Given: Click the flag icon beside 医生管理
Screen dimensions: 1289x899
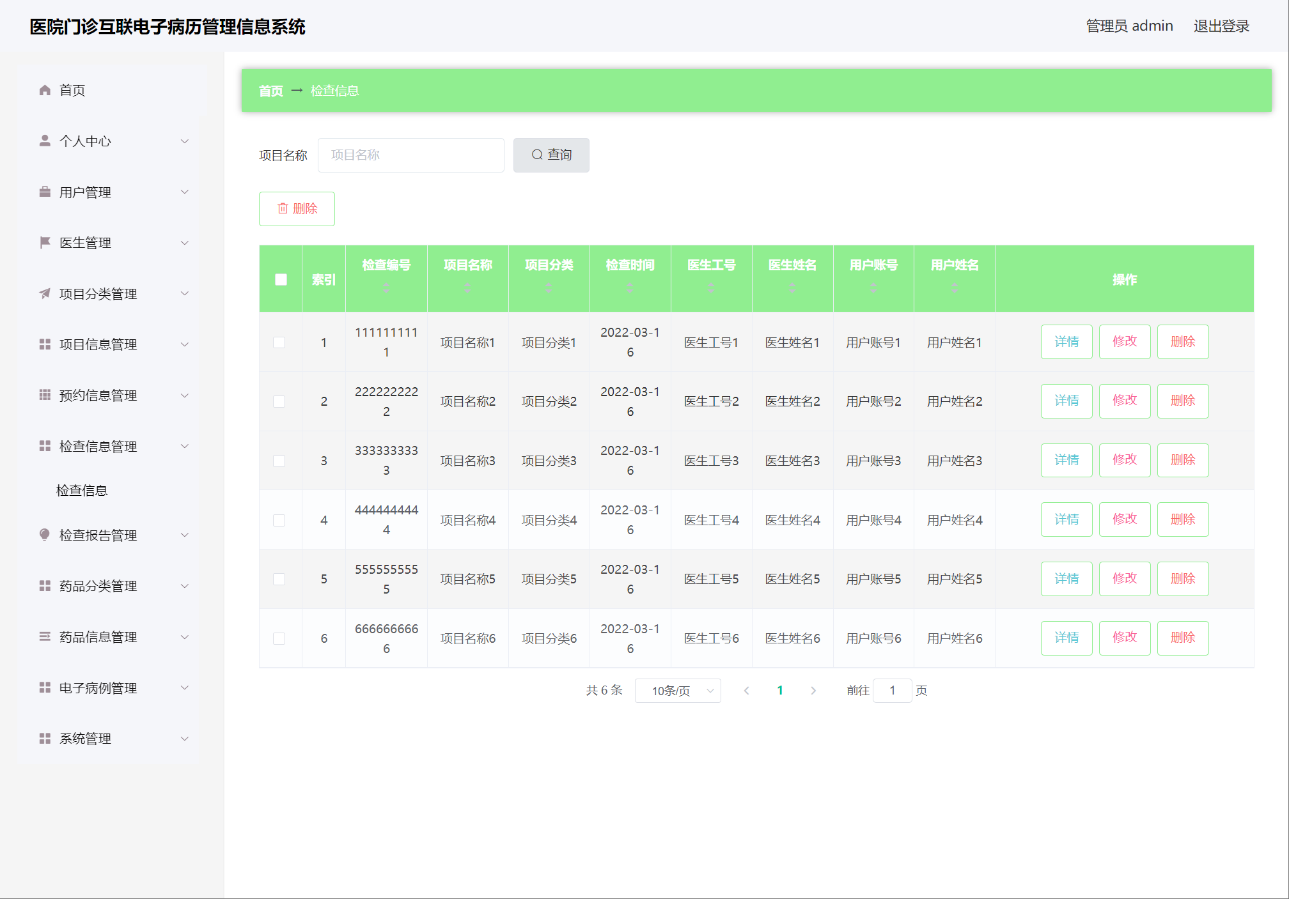Looking at the screenshot, I should (45, 242).
